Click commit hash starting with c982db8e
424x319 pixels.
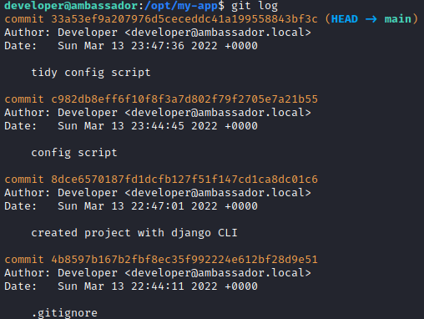[x=184, y=99]
